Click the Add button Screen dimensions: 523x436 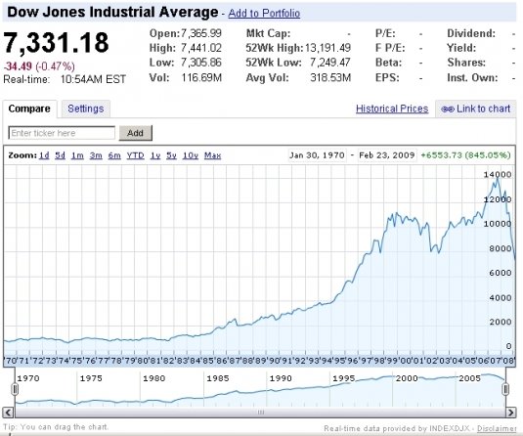pos(136,133)
